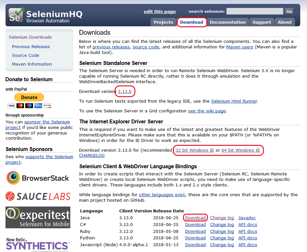The image size is (307, 252).
Task: Click Download in the C# row
Action: [195, 225]
